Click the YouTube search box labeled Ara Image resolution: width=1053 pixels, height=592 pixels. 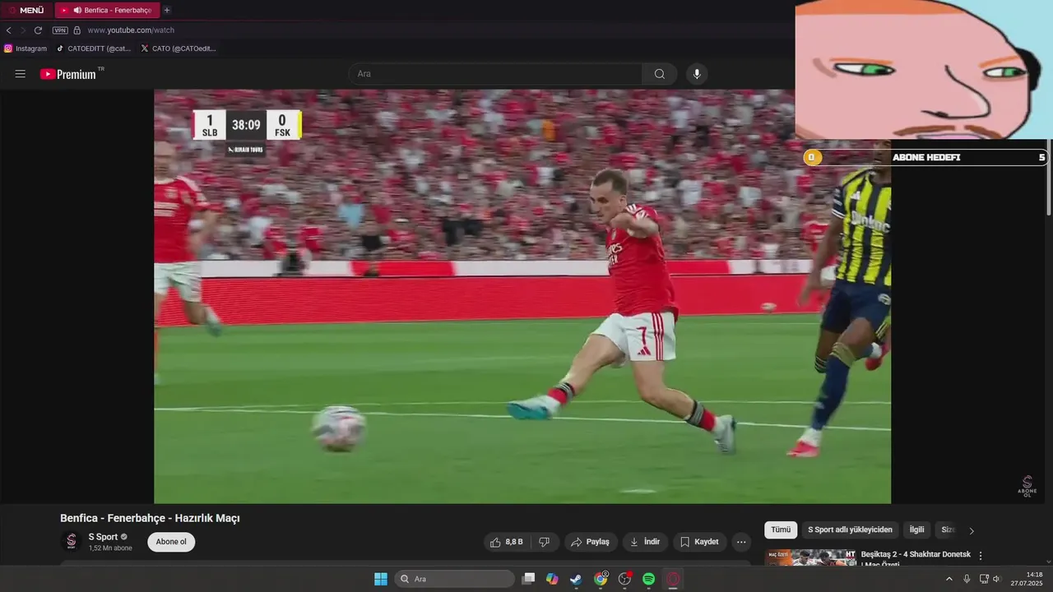pyautogui.click(x=495, y=74)
